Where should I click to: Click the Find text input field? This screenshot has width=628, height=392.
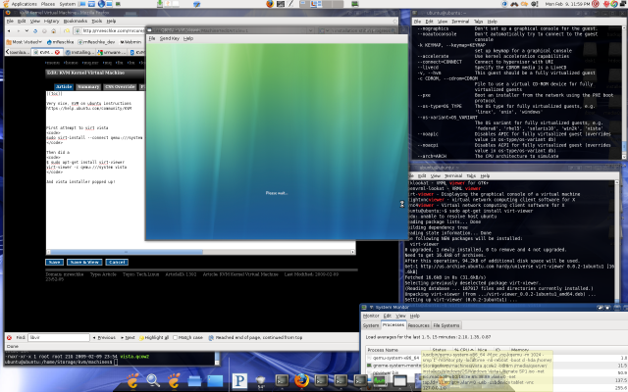[59, 337]
